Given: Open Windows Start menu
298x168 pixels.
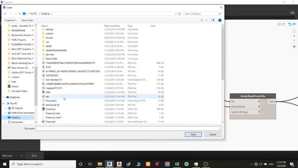Looking at the screenshot, I should [x=5, y=164].
